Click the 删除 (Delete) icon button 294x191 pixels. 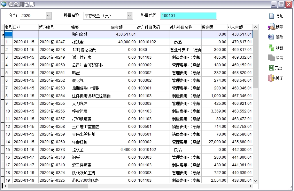(x=272, y=27)
